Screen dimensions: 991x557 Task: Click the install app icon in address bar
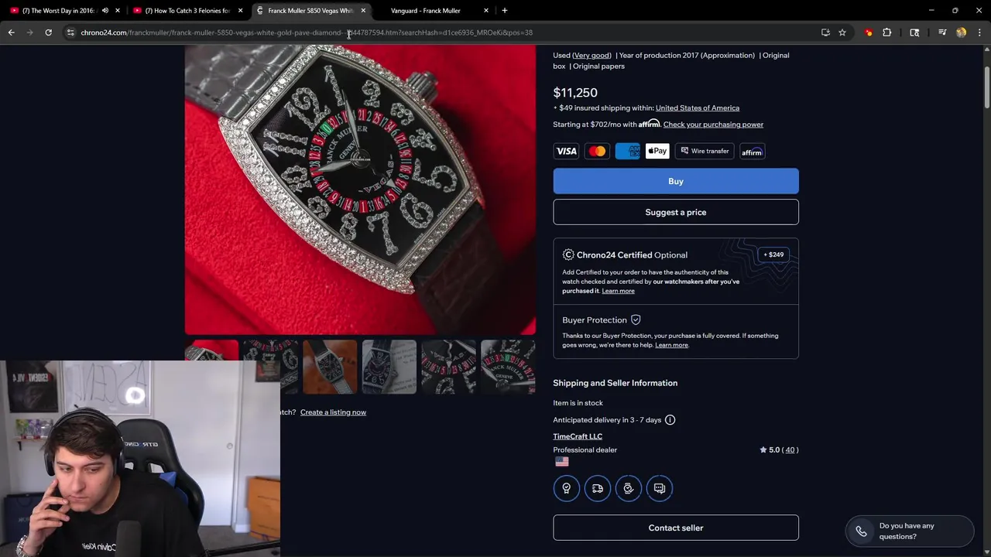click(x=825, y=32)
